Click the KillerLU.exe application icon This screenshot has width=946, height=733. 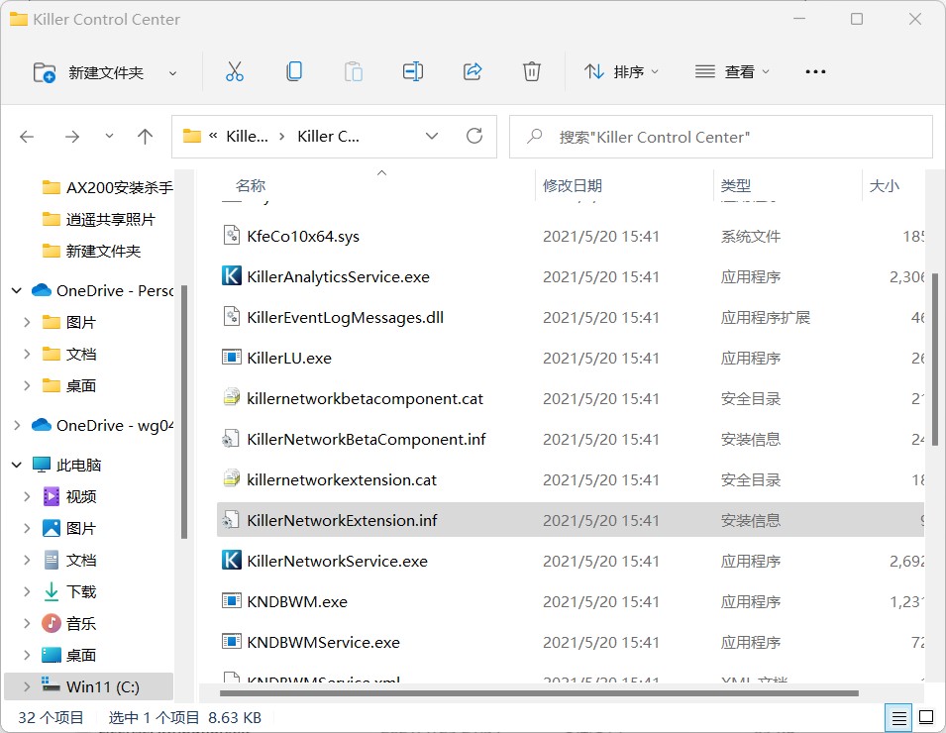tap(231, 358)
